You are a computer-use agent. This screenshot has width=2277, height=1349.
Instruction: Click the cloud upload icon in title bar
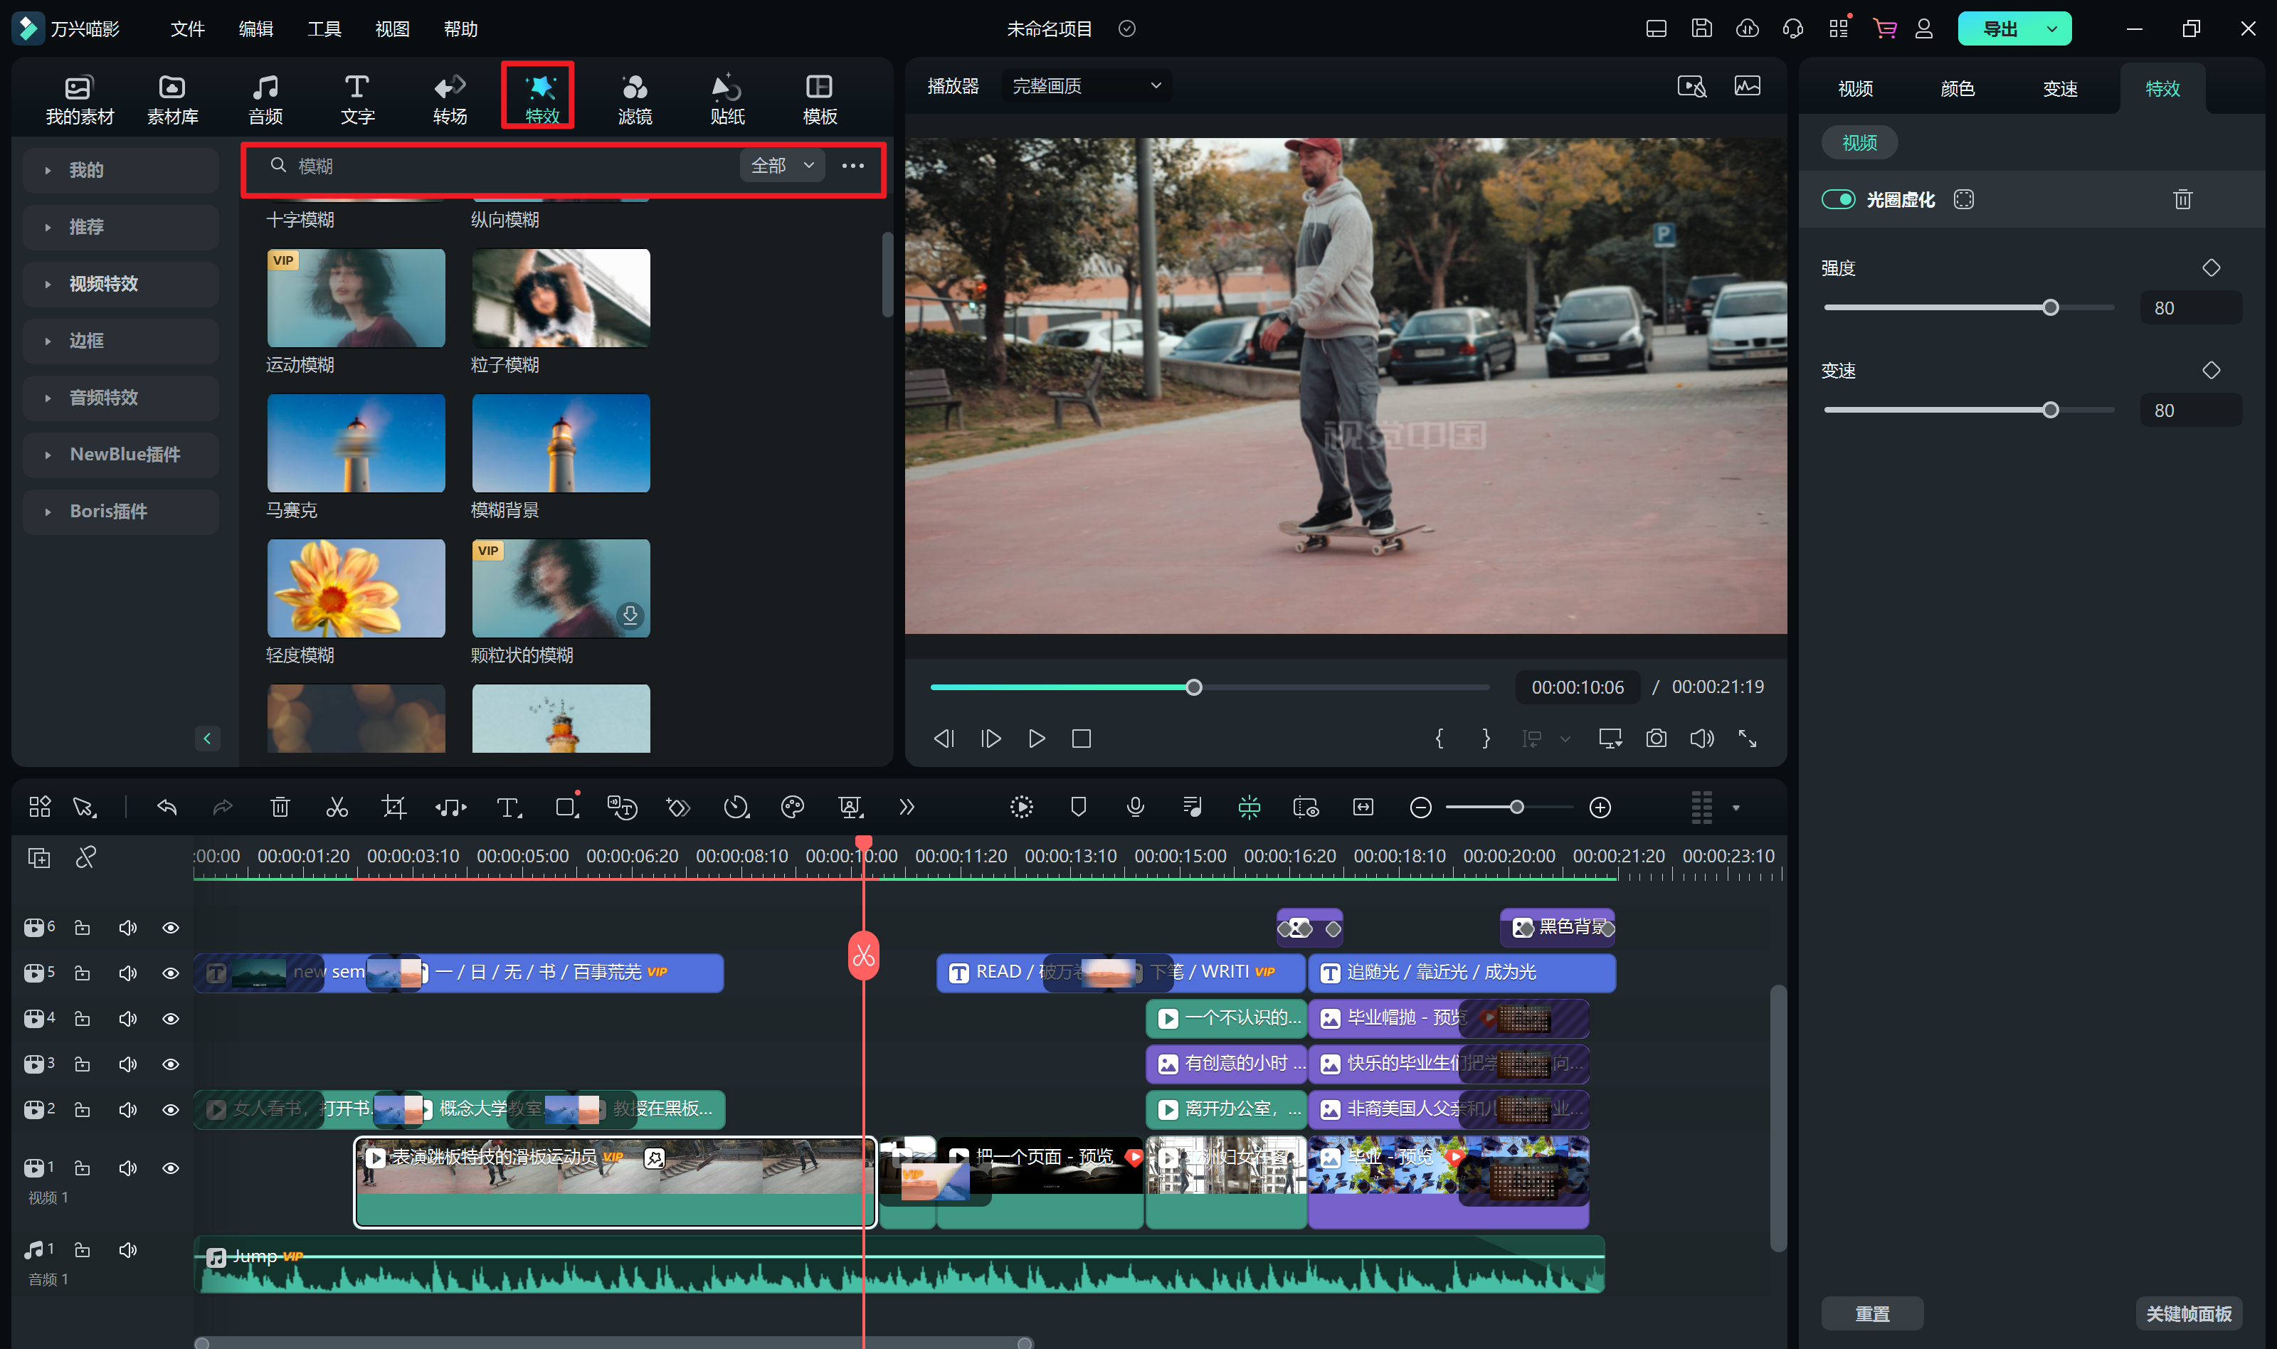click(1747, 28)
